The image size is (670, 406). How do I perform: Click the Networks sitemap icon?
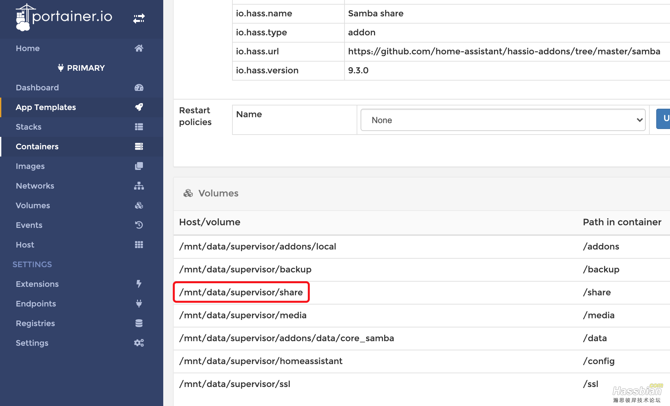click(139, 186)
